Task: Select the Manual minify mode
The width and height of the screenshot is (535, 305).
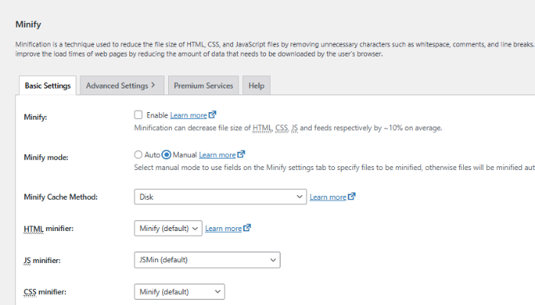Action: tap(167, 155)
